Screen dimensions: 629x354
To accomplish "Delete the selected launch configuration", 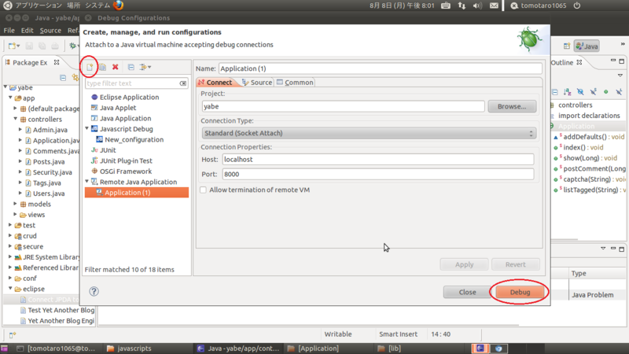I will pos(116,67).
